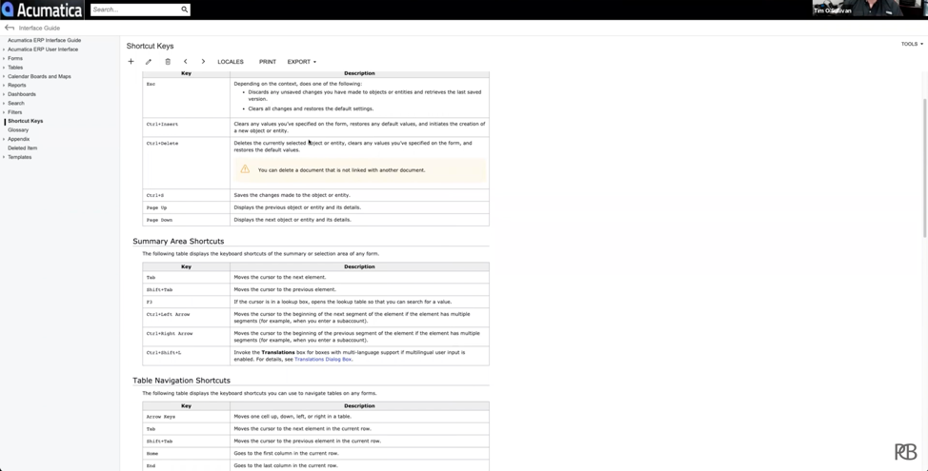
Task: Click the Ctrl+Right Arrow key cell
Action: pyautogui.click(x=186, y=337)
